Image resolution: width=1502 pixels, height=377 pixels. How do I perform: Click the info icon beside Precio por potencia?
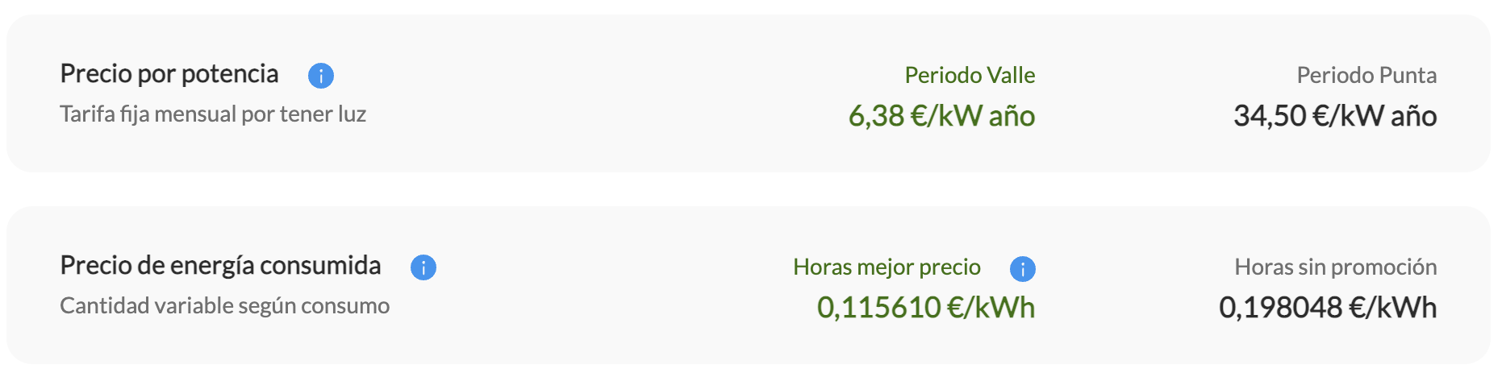(321, 76)
